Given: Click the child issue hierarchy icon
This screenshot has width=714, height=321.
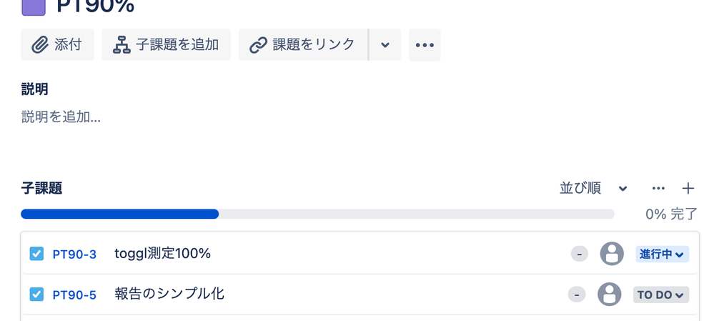Looking at the screenshot, I should tap(122, 45).
